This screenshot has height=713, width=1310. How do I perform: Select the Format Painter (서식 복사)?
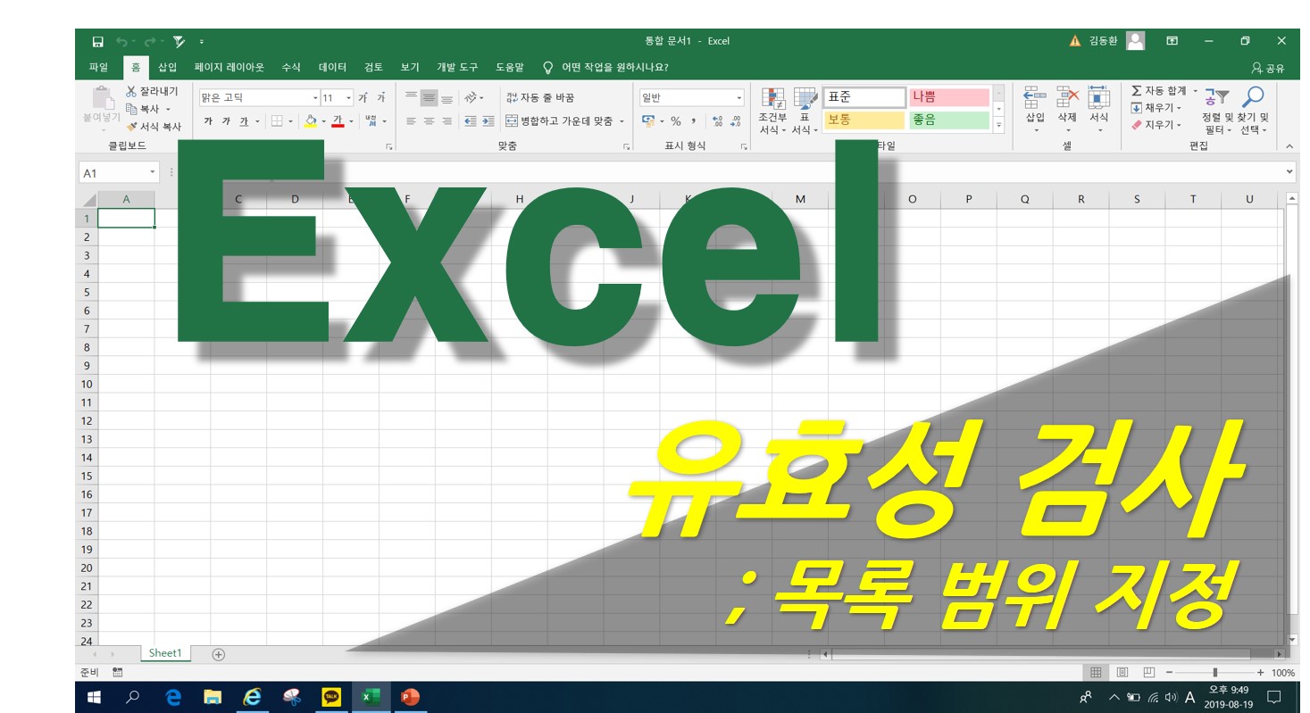[154, 127]
